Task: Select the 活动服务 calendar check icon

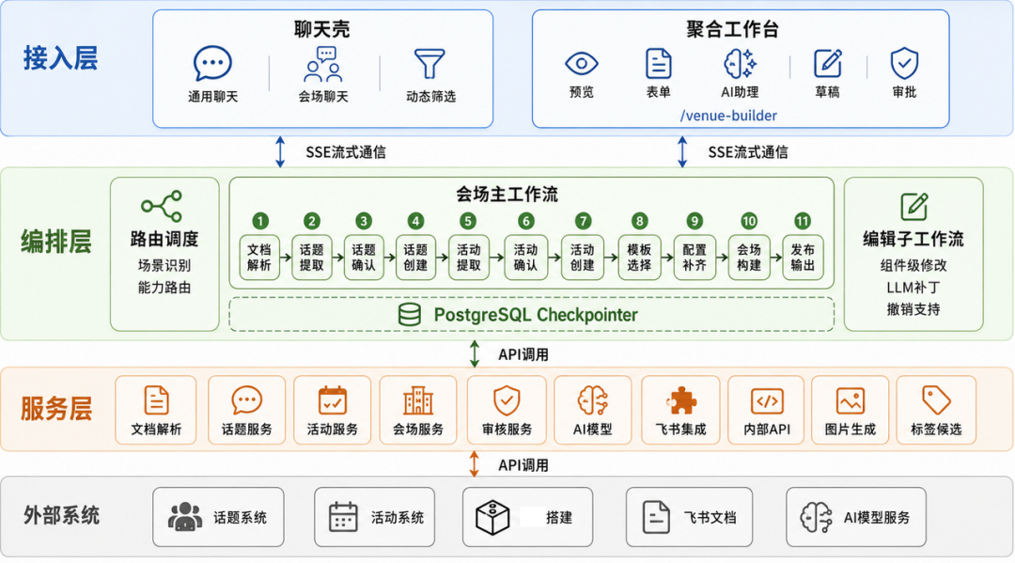Action: [333, 400]
